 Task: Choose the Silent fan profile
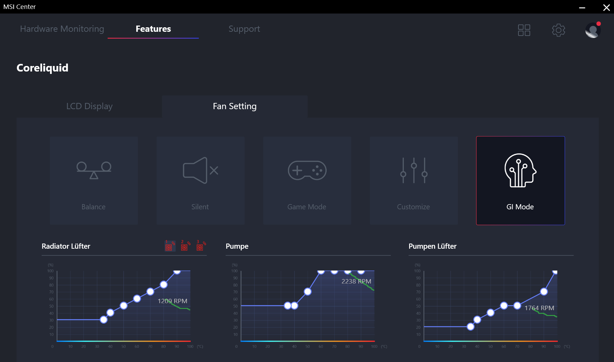pyautogui.click(x=200, y=180)
